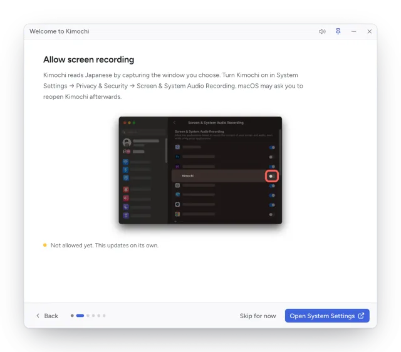Go back using the Back button
Image resolution: width=401 pixels, height=352 pixels.
point(48,316)
